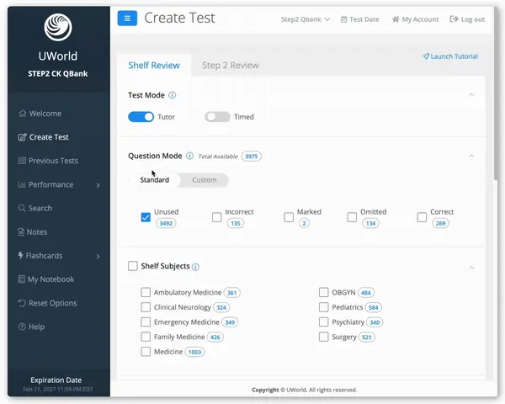The height and width of the screenshot is (404, 505).
Task: Expand the Performance submenu arrow
Action: click(98, 185)
